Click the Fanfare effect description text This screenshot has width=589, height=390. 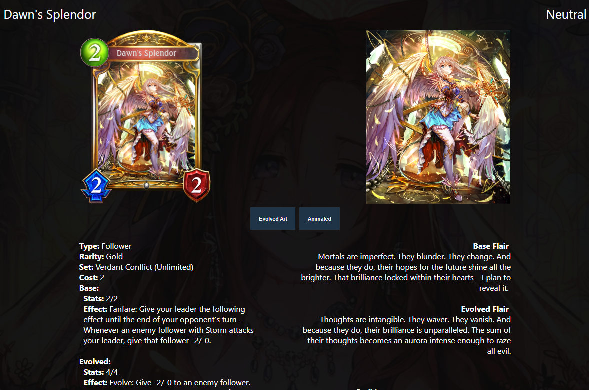point(168,325)
